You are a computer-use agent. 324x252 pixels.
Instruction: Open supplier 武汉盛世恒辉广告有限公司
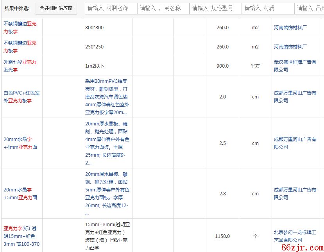(295, 66)
